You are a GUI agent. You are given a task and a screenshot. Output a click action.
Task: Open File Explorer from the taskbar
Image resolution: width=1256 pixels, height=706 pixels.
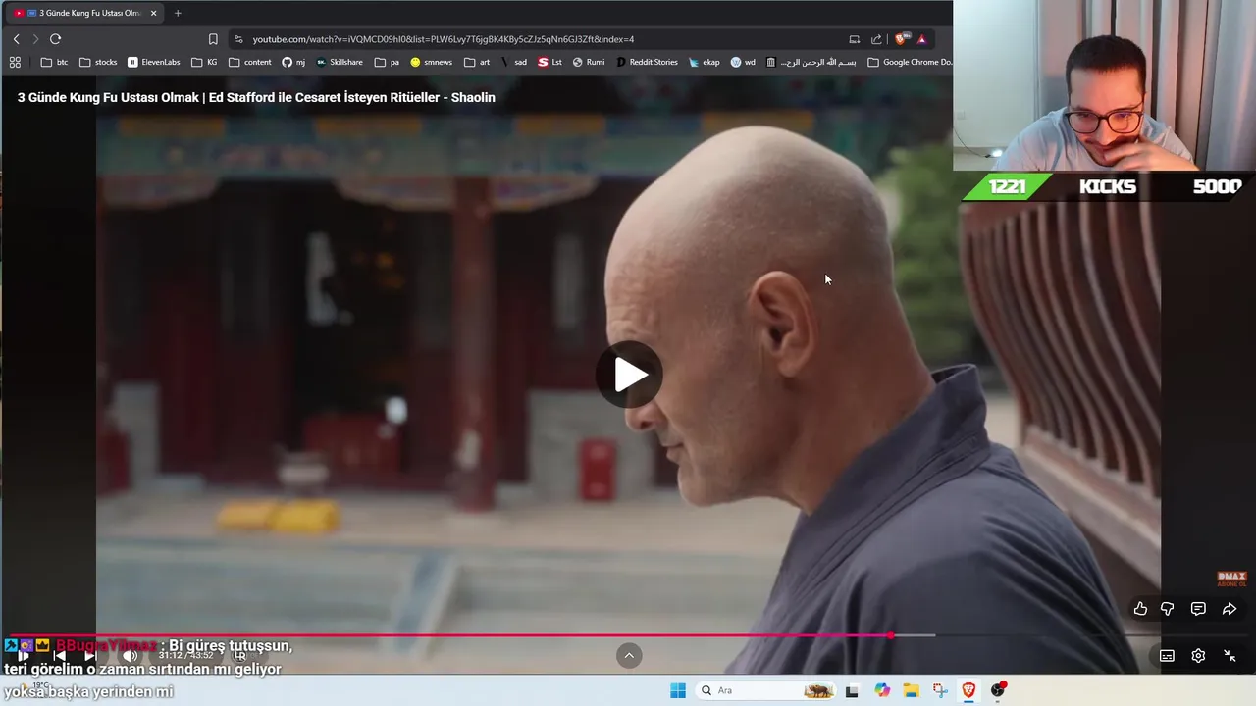pos(911,690)
